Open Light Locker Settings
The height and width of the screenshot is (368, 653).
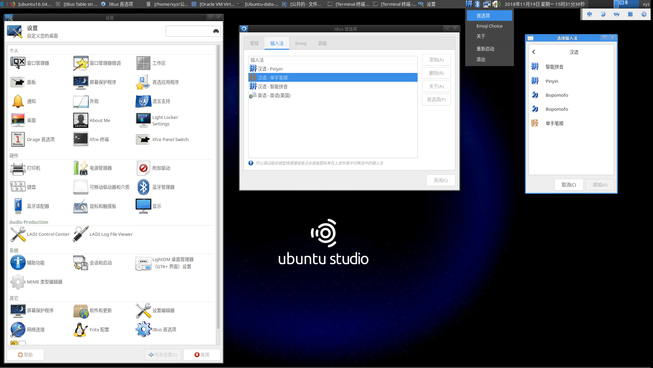[157, 120]
